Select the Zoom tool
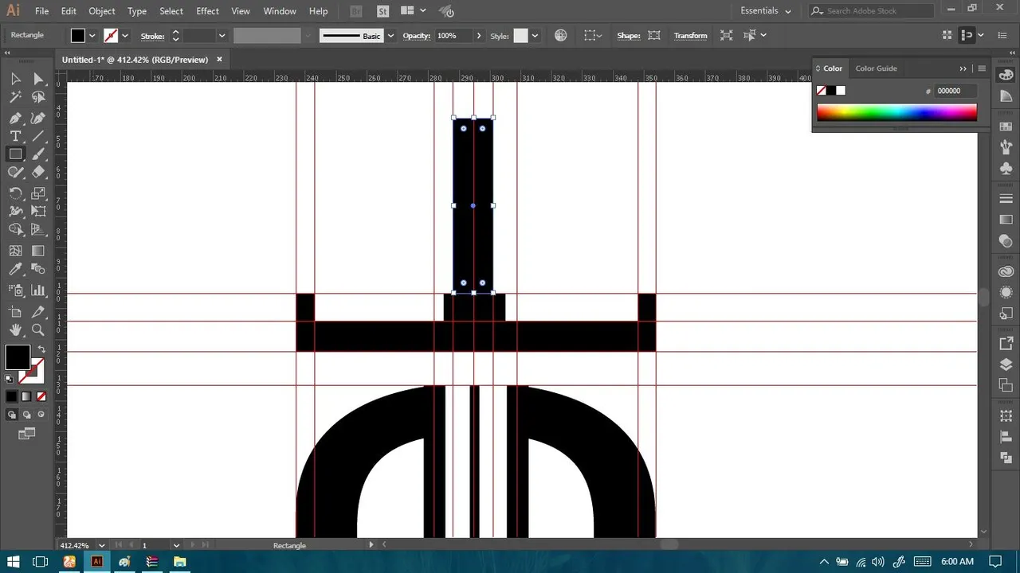This screenshot has height=573, width=1020. coord(38,330)
